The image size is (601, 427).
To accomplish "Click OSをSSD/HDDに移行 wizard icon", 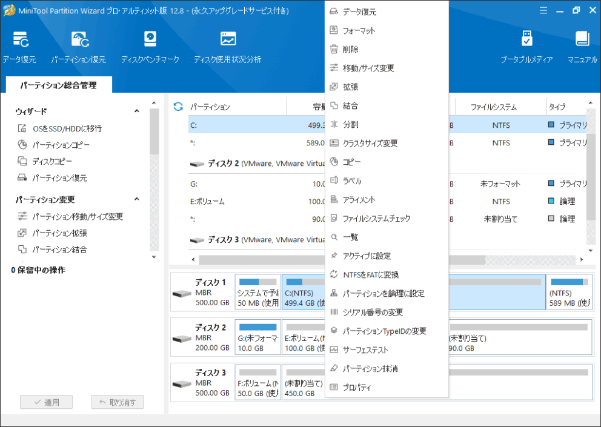I will point(22,128).
